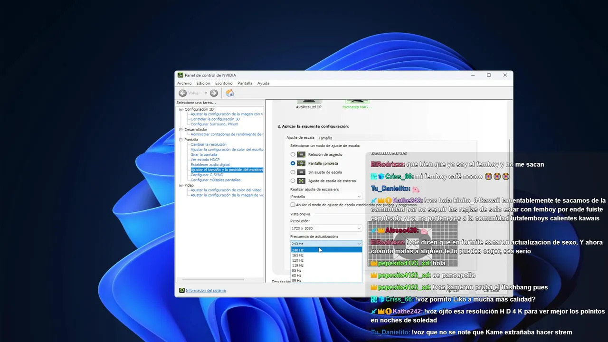The image size is (608, 342).
Task: Click the icon beside Ajuste de escala de enteros
Action: [x=301, y=181]
